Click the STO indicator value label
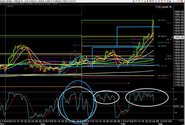 [179, 106]
